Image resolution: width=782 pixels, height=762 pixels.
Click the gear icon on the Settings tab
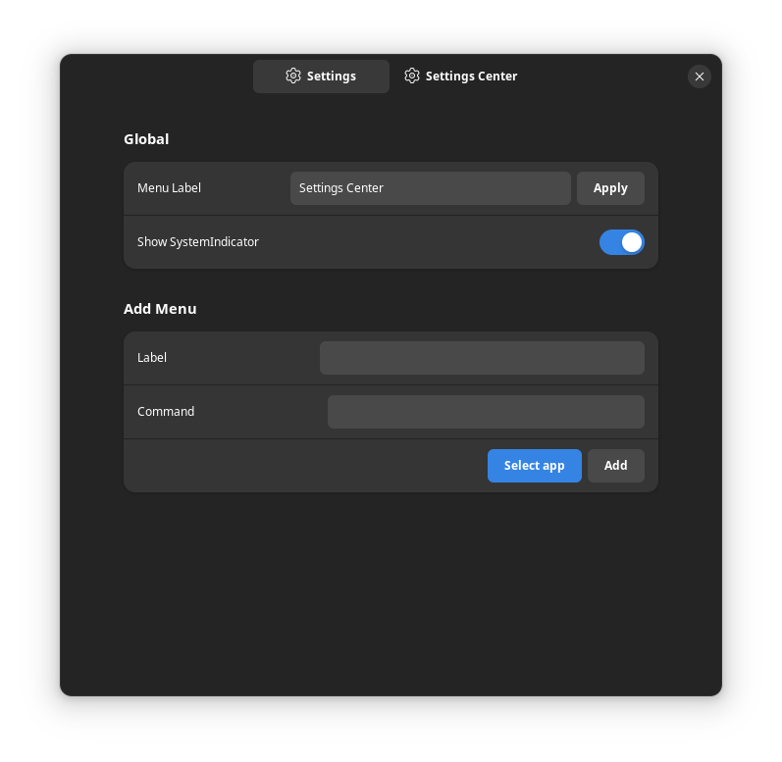[x=293, y=76]
